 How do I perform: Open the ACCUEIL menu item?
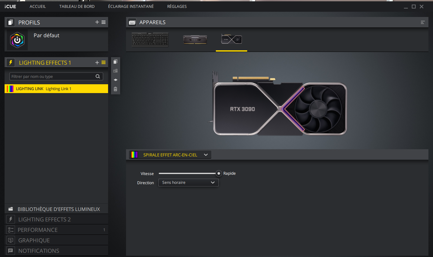[x=38, y=6]
